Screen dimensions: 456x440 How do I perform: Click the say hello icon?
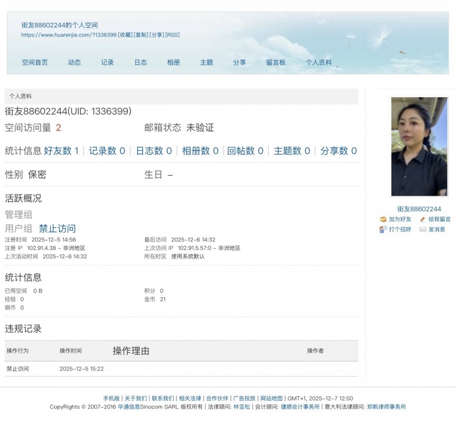(x=383, y=230)
